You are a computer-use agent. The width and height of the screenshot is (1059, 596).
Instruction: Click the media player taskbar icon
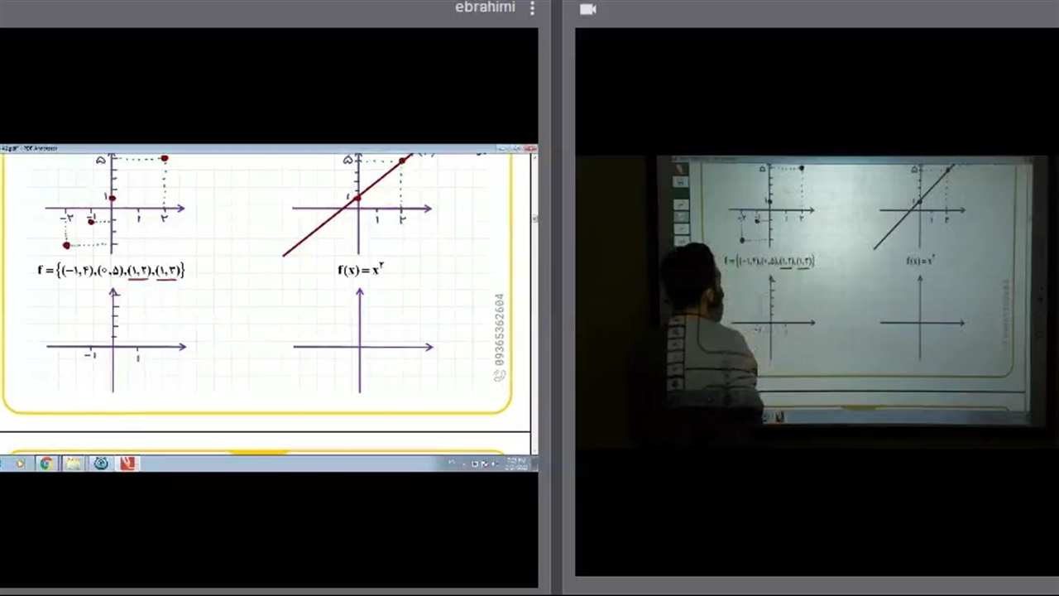point(19,464)
